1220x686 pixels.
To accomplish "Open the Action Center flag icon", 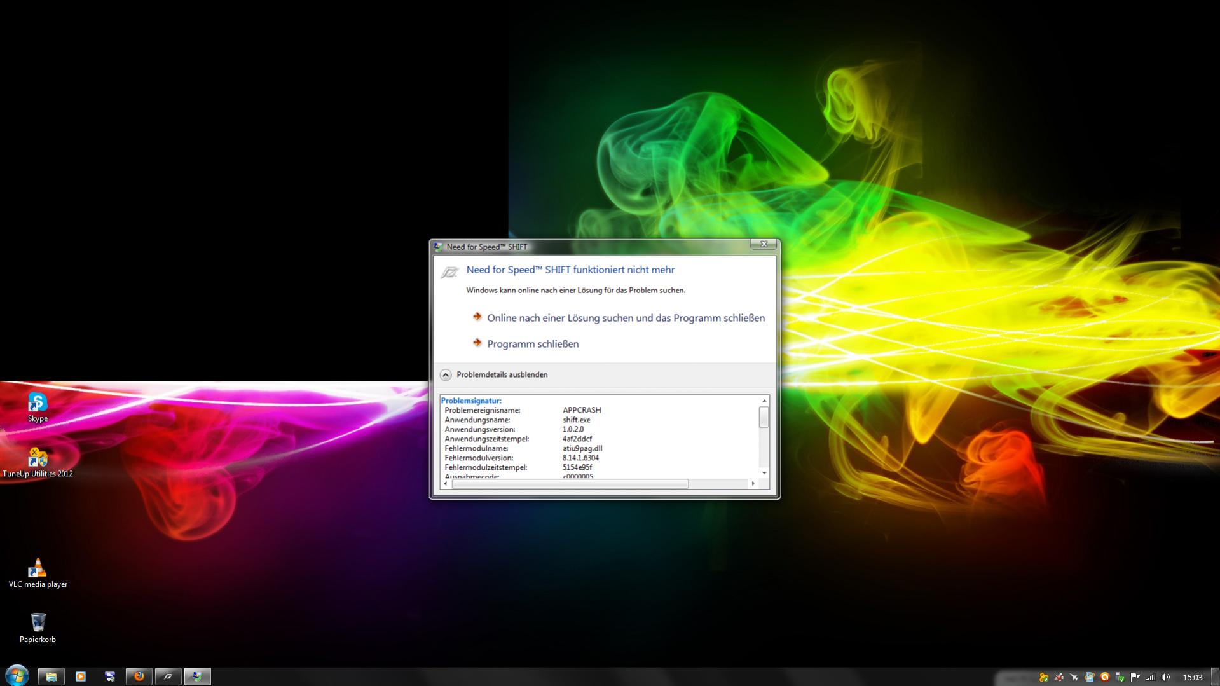I will point(1135,677).
